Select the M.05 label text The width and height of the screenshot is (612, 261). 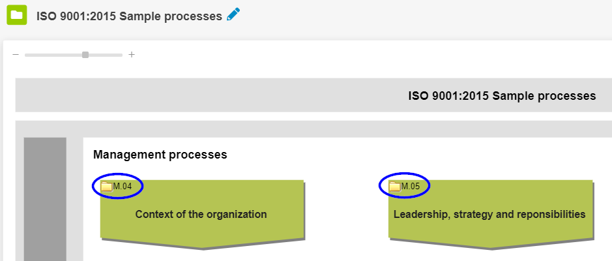click(411, 187)
